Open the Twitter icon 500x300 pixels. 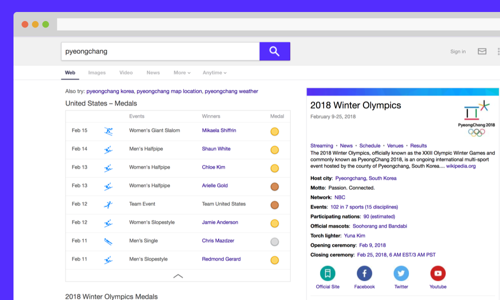tap(401, 273)
